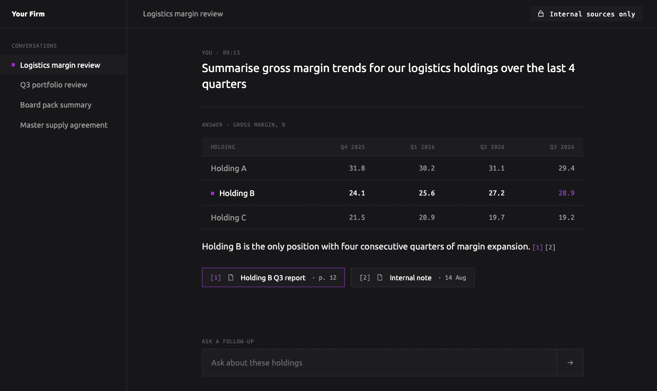Open the Master supply agreement conversation

[63, 125]
